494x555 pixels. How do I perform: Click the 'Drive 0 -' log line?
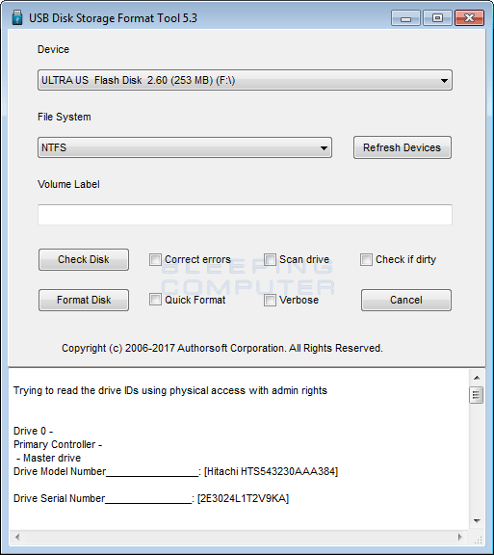coord(33,431)
